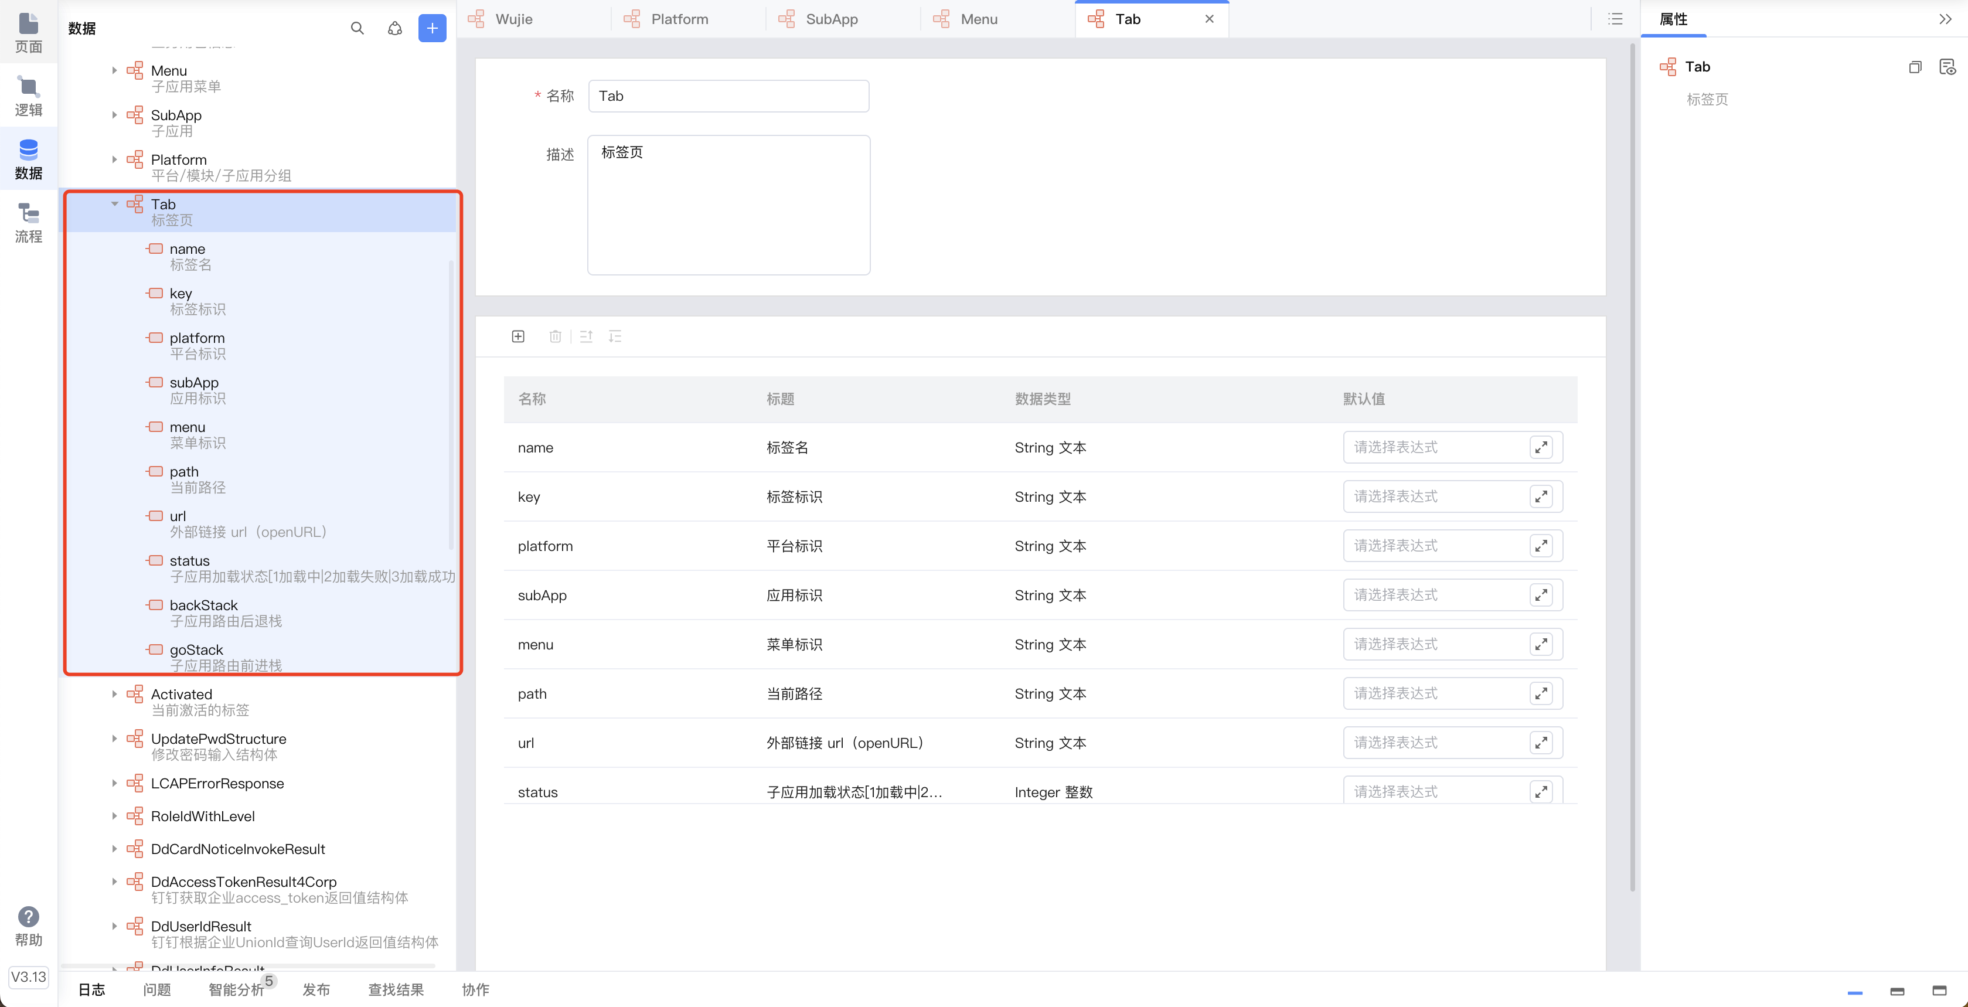Select the backStack field in tree
The width and height of the screenshot is (1968, 1007).
pos(203,605)
